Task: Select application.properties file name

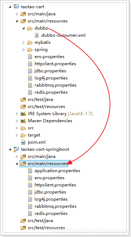Action: (57, 171)
